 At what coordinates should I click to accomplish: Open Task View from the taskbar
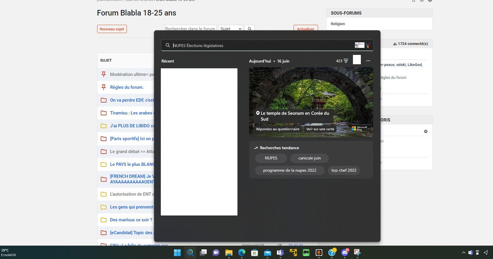pyautogui.click(x=203, y=253)
